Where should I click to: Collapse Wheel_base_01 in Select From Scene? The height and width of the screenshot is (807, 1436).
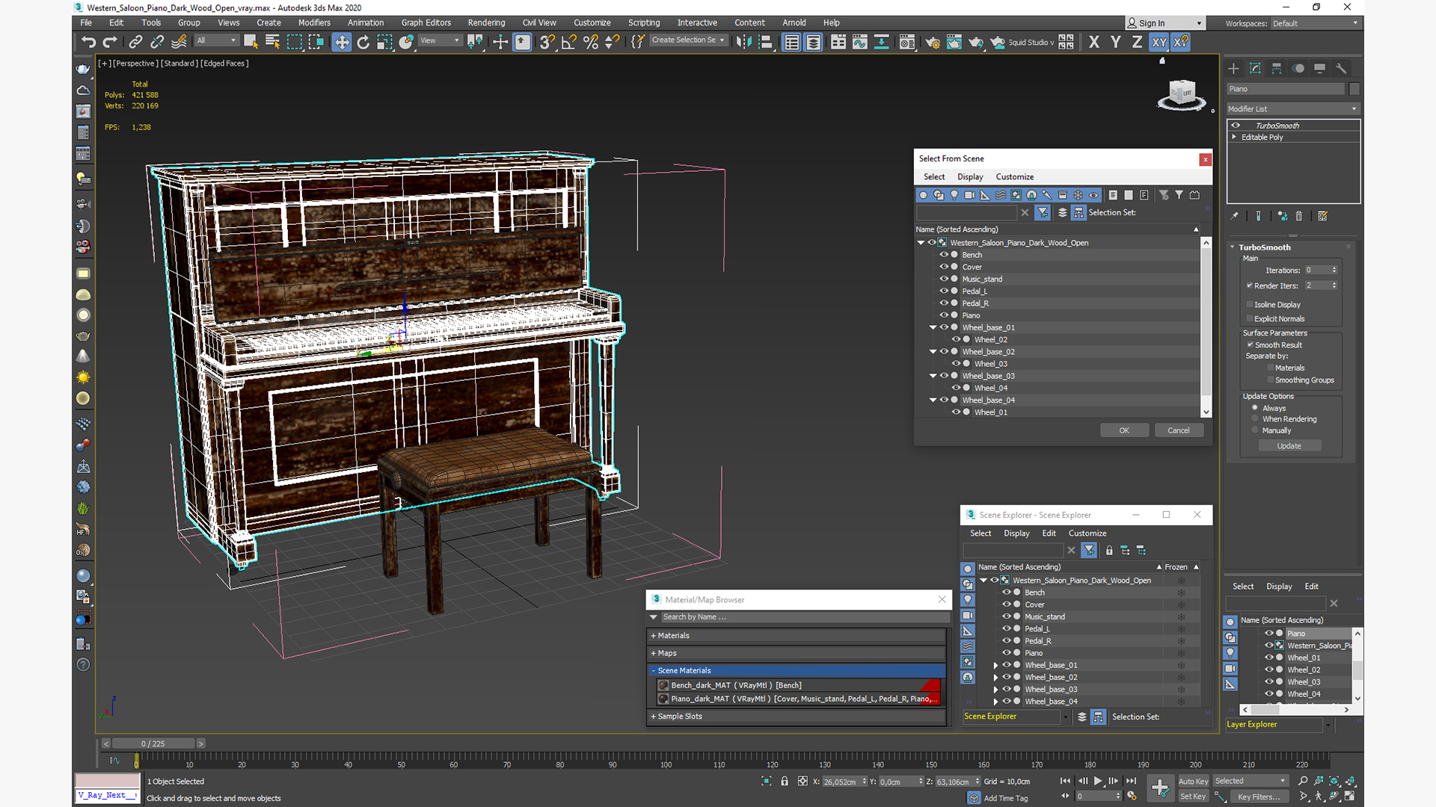[933, 327]
